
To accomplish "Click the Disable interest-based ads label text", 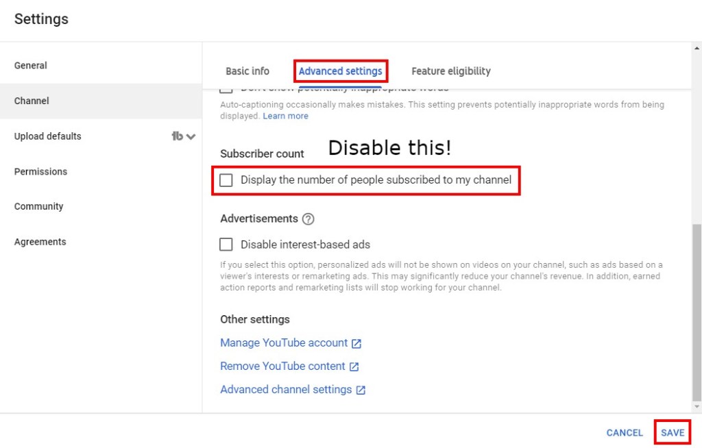I will coord(305,245).
